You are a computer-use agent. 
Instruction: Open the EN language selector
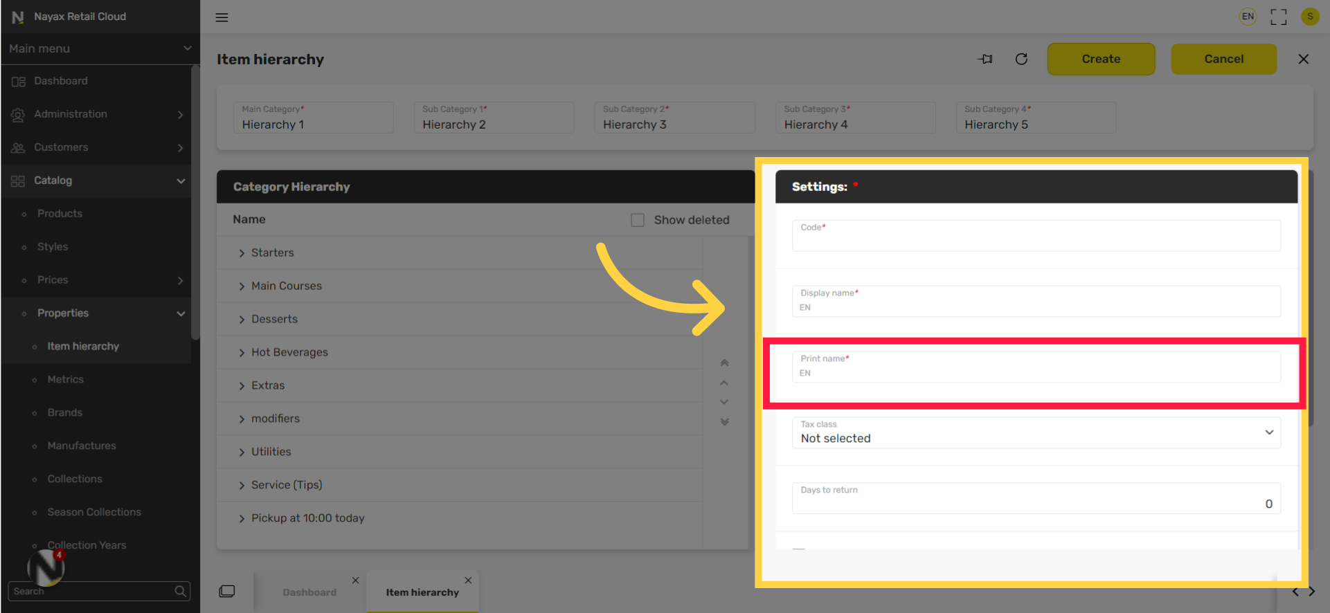1248,17
